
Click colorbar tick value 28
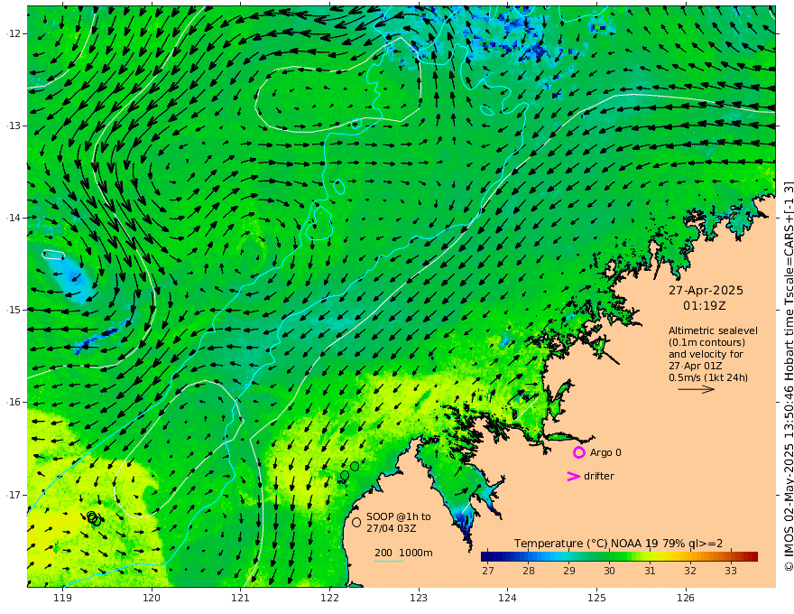click(x=529, y=571)
